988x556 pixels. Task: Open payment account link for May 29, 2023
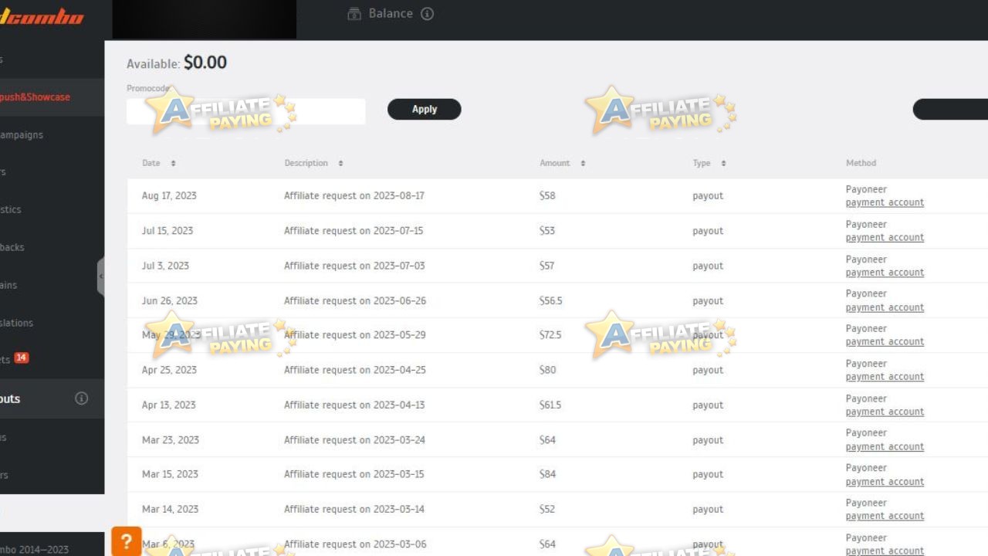tap(885, 342)
